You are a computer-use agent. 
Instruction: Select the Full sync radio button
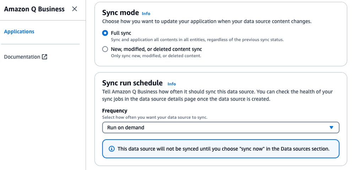(105, 33)
